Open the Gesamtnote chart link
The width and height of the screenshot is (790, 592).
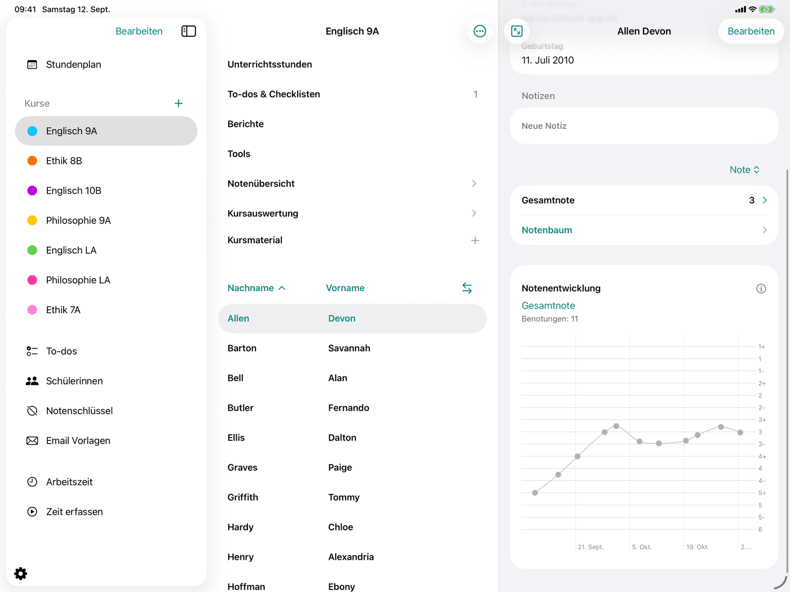pyautogui.click(x=548, y=305)
